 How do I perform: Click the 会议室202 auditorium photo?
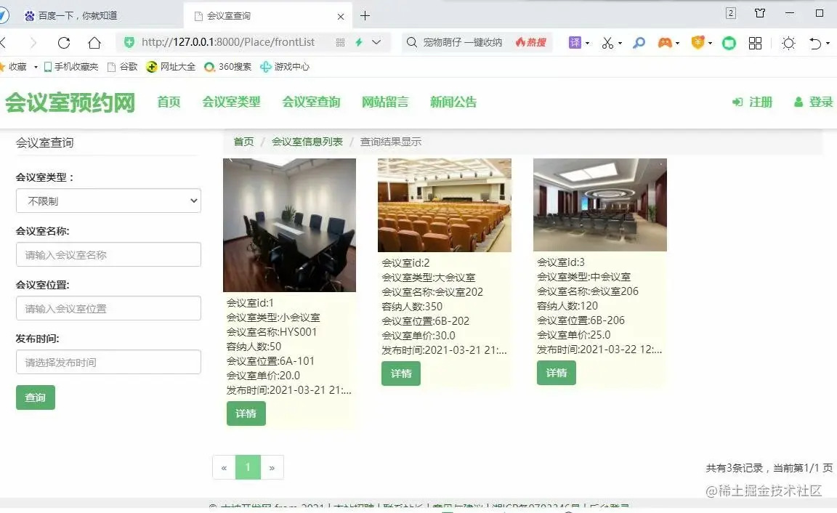pyautogui.click(x=445, y=205)
